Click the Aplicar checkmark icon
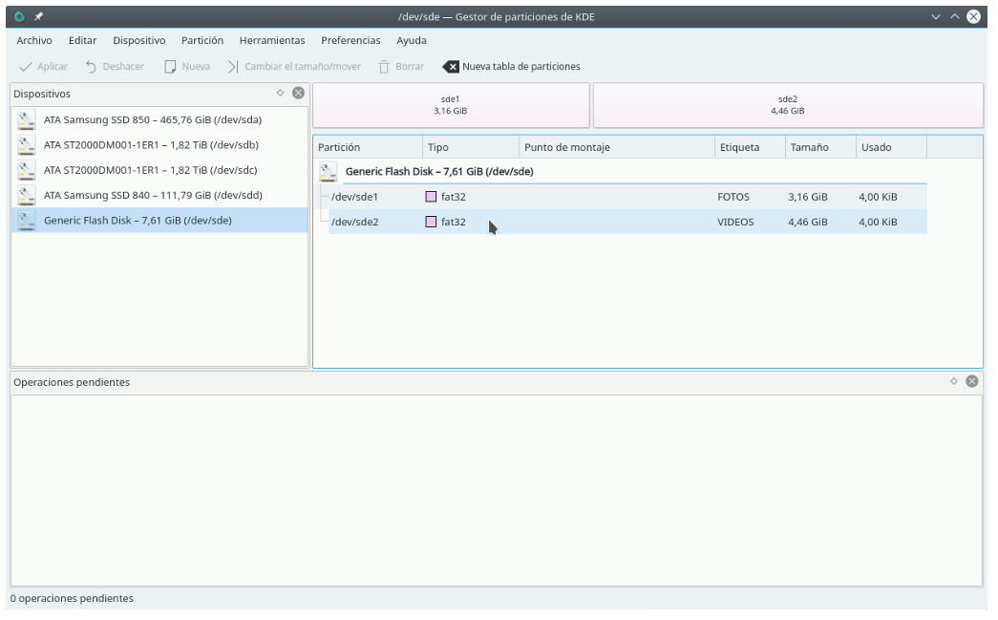998x620 pixels. pos(26,67)
